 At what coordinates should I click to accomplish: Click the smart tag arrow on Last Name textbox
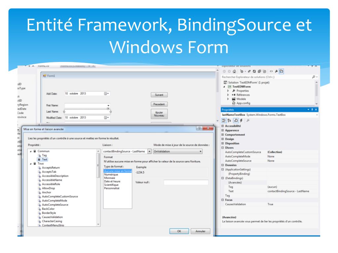(108, 109)
